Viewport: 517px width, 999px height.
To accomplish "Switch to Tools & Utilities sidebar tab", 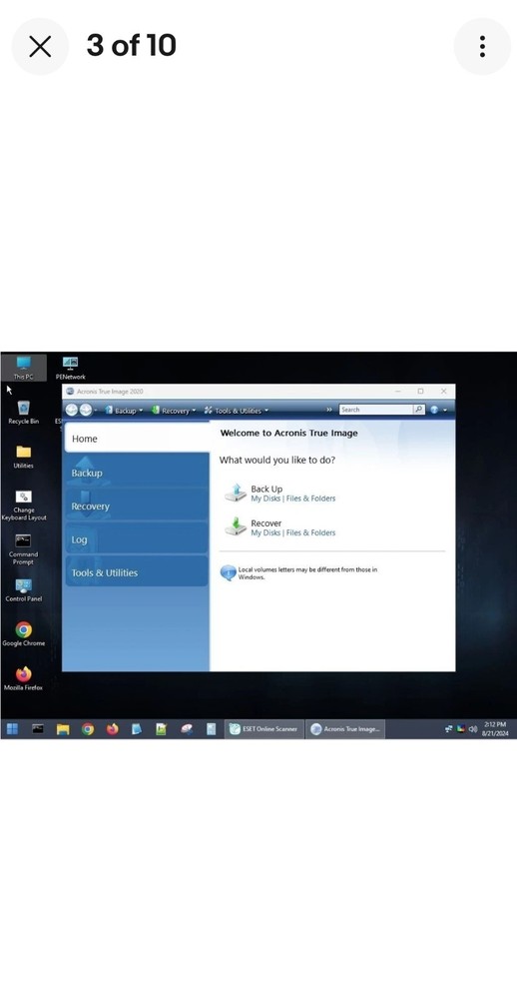I will point(137,572).
